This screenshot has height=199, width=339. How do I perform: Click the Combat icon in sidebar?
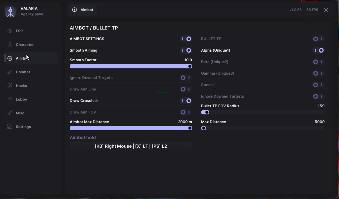point(10,72)
